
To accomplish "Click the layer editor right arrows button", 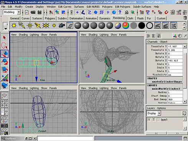I will [177, 133].
